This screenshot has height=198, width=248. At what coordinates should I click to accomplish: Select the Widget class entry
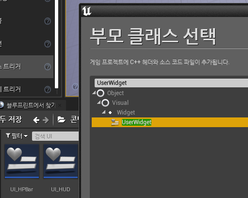pos(126,113)
